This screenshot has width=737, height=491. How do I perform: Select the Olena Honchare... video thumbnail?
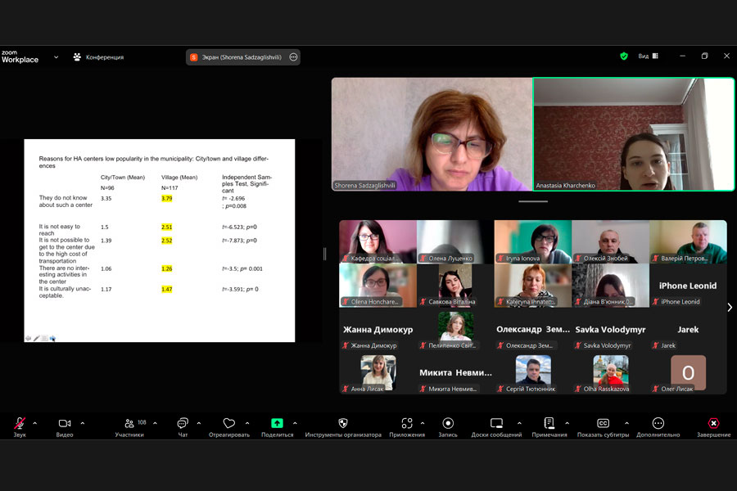(378, 286)
